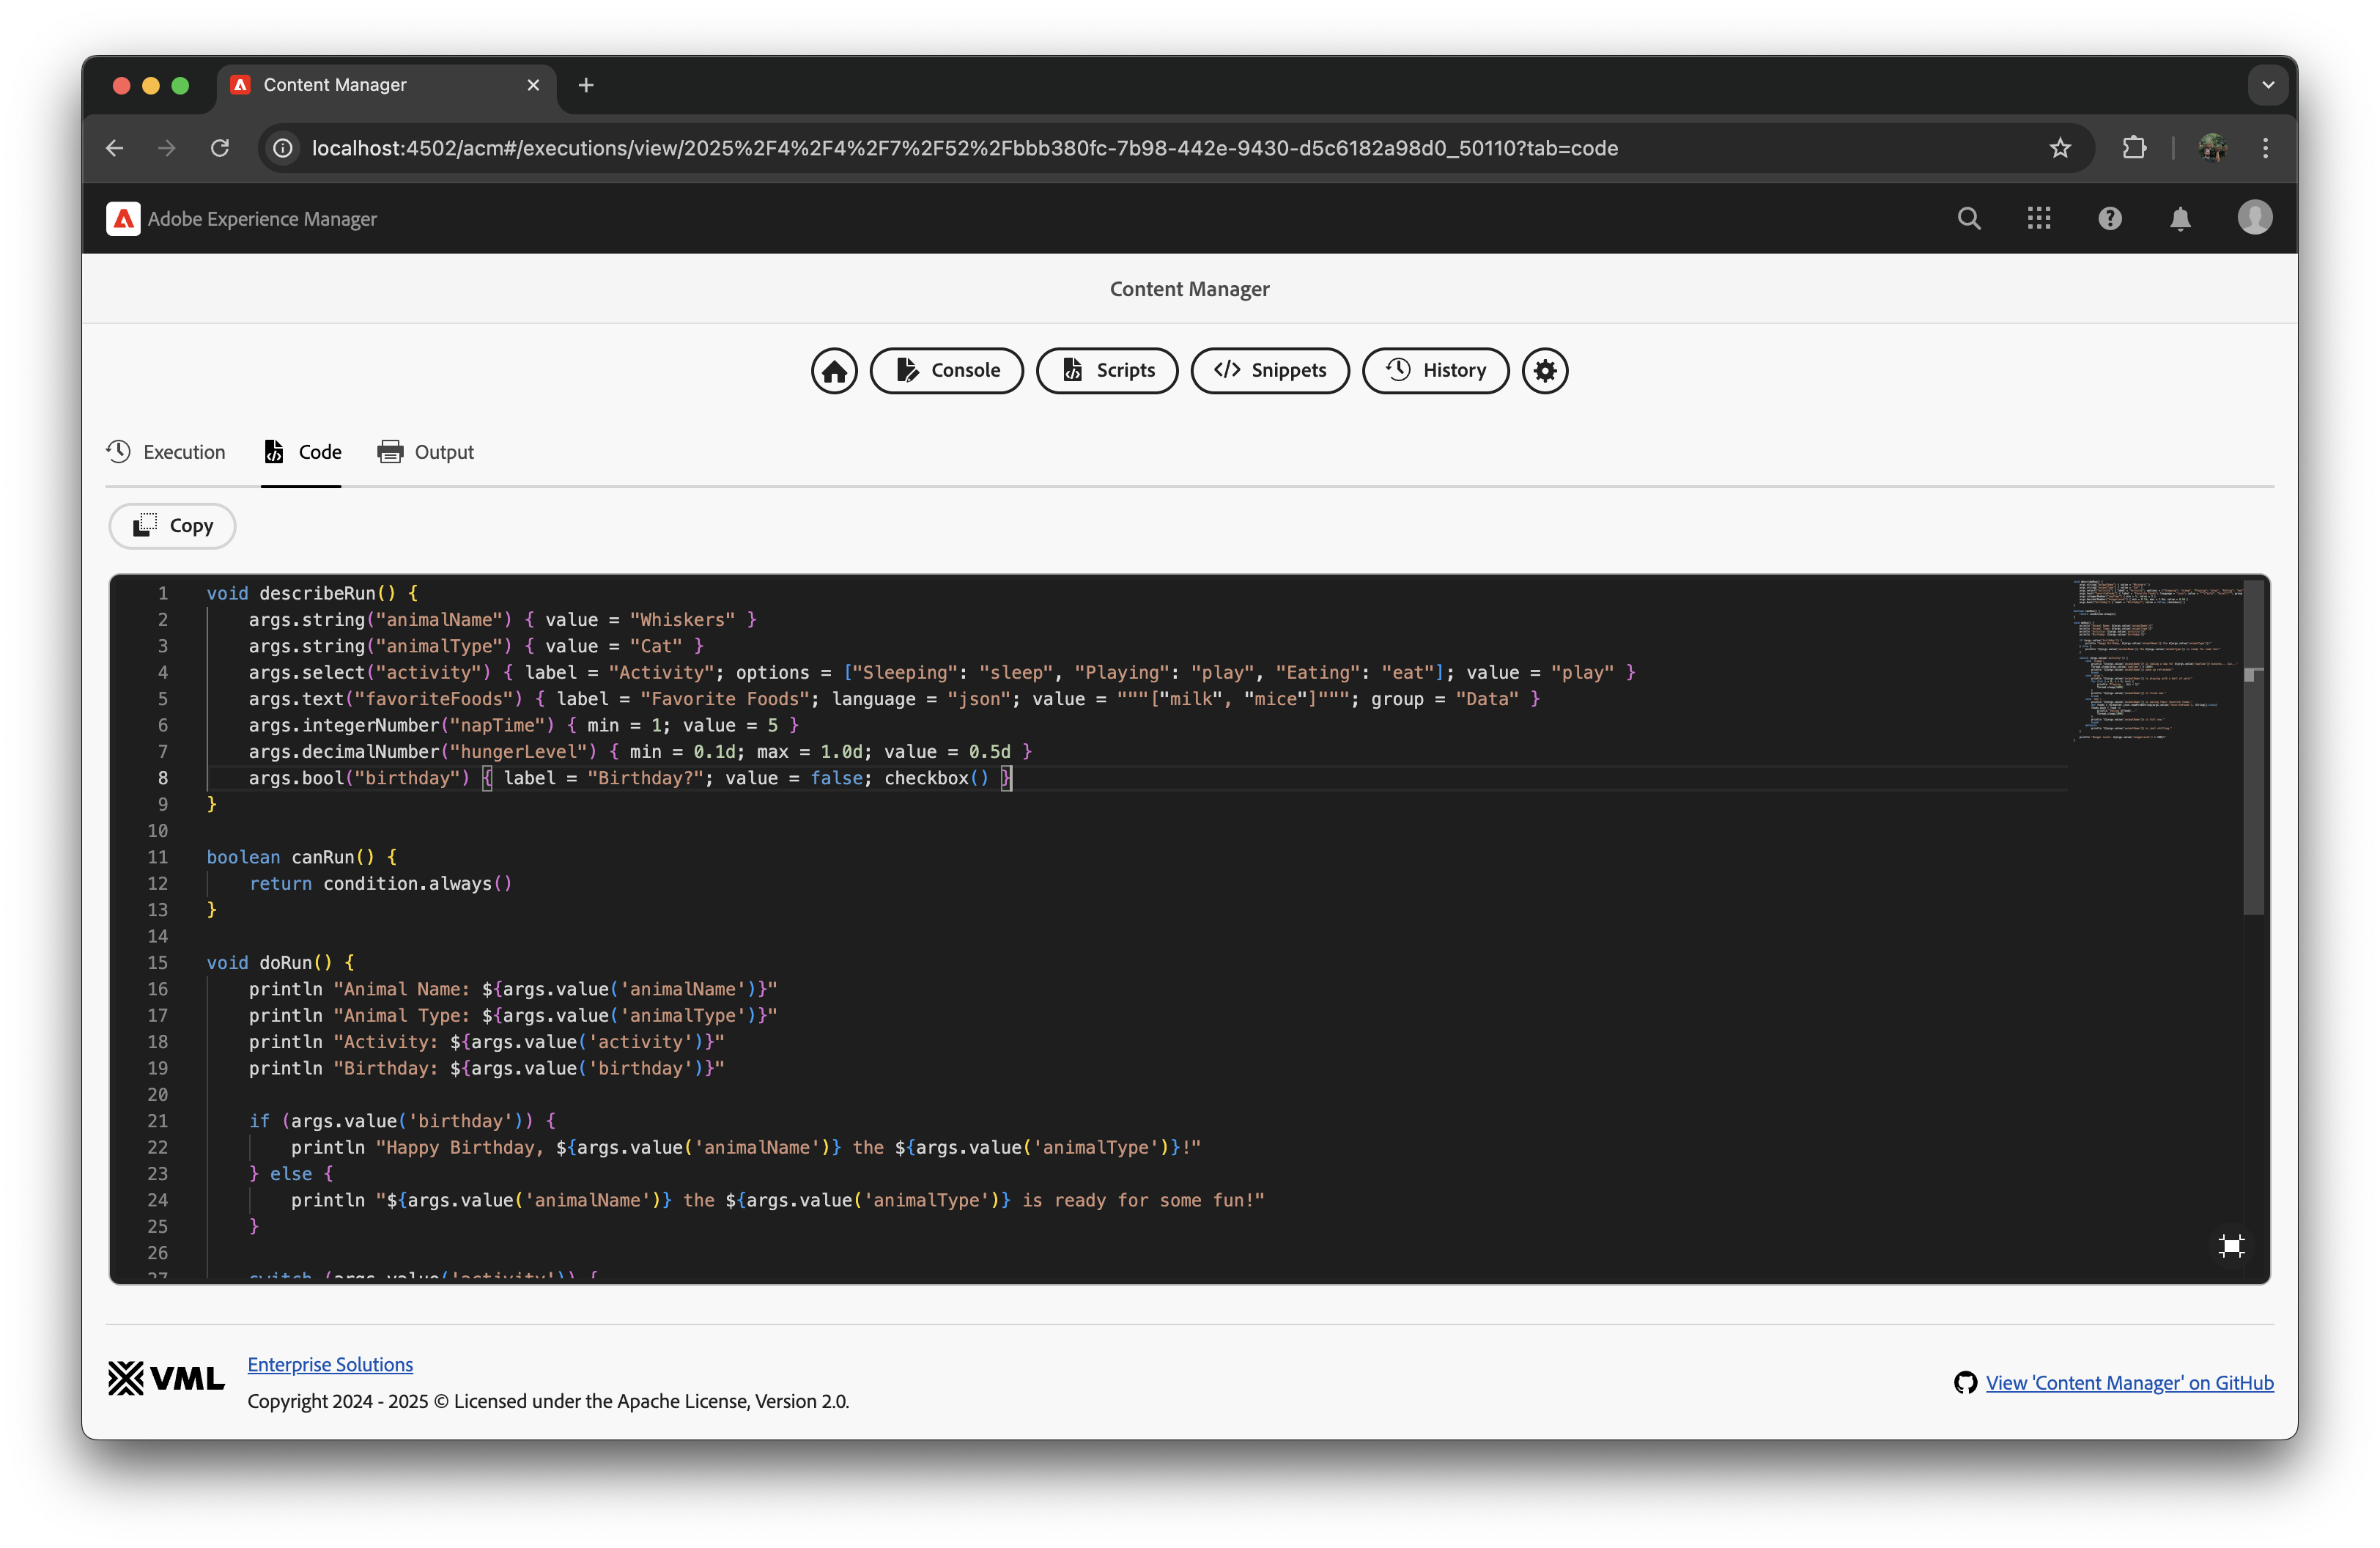Viewport: 2380px width, 1548px height.
Task: Copy the script code
Action: coord(172,526)
